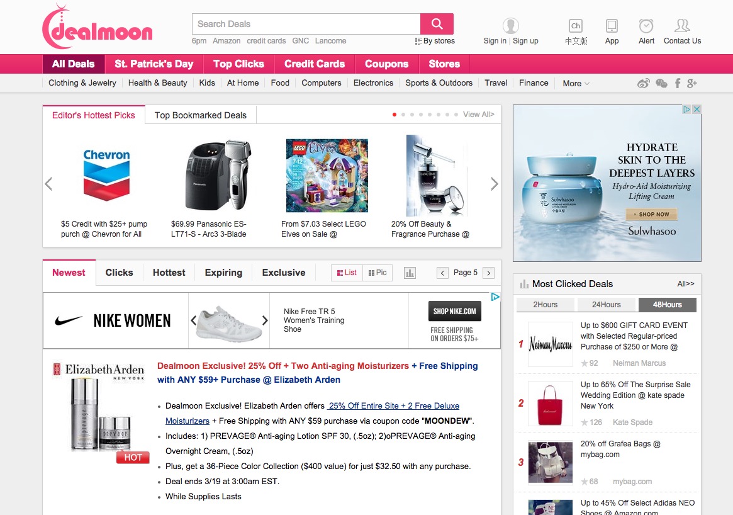Image resolution: width=733 pixels, height=515 pixels.
Task: Open the Dealmoon logo homepage
Action: pos(98,26)
